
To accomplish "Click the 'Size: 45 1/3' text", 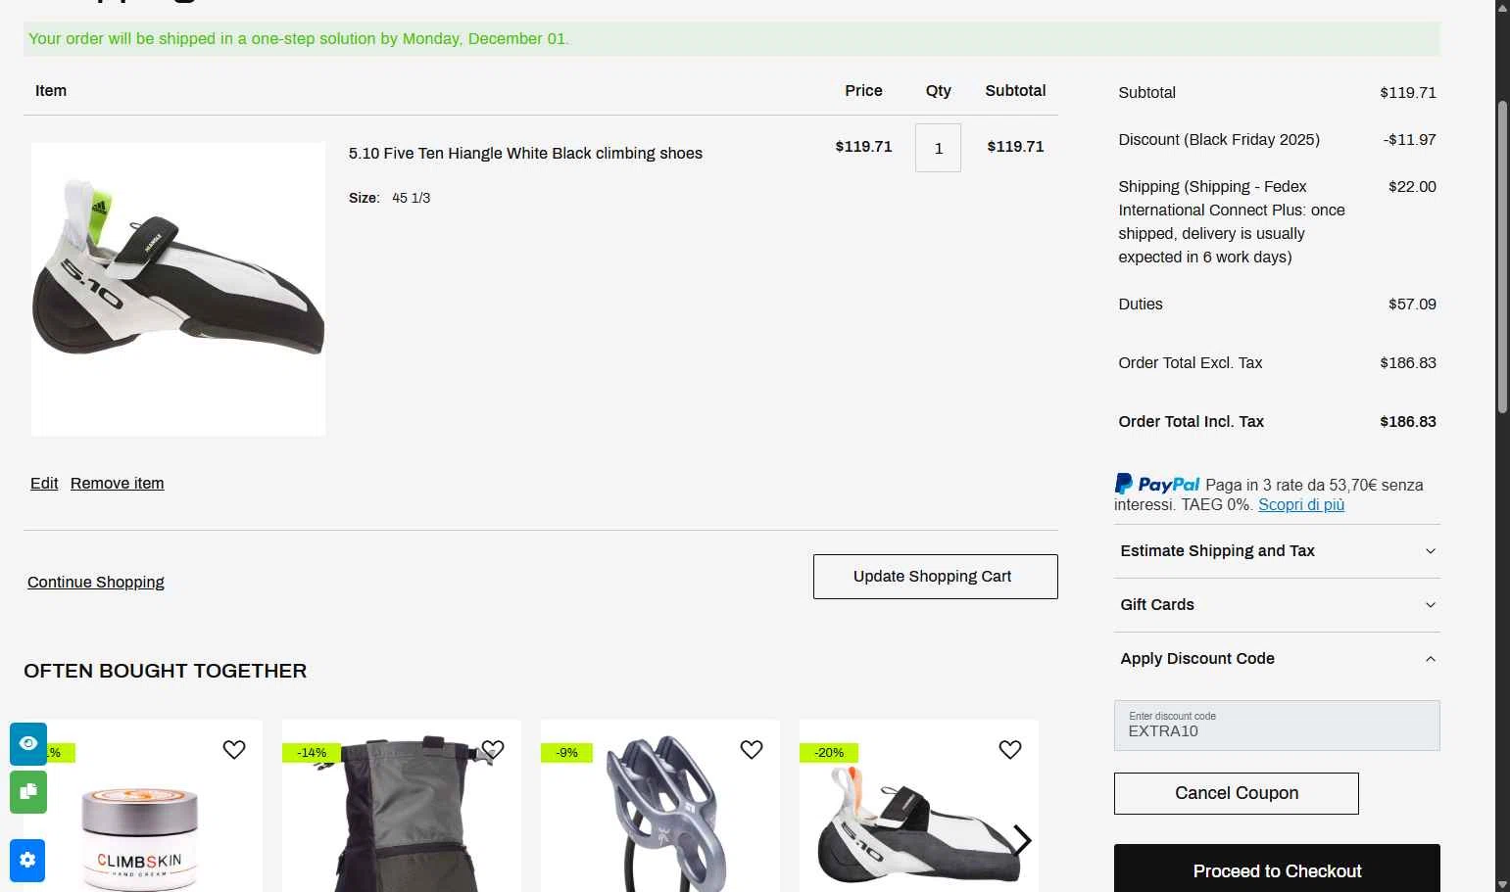I will coord(389,198).
